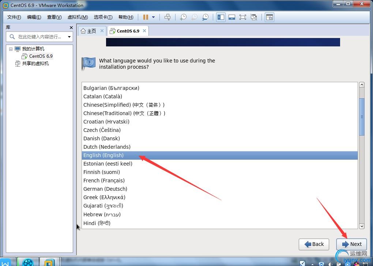Open the power options dropdown beside pause
The image size is (373, 266).
click(x=154, y=17)
